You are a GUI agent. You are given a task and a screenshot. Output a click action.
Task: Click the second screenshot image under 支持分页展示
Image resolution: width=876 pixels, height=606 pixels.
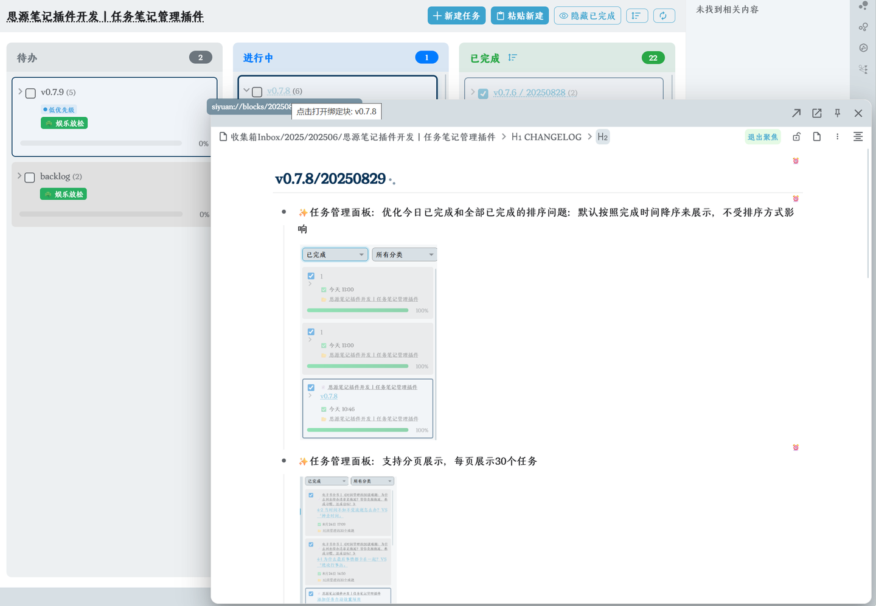tap(349, 540)
